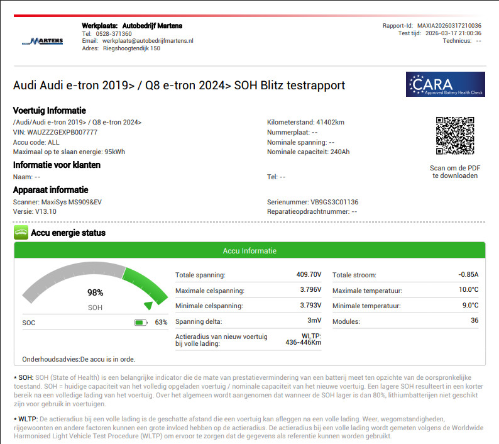
Task: Click the green pointer triangle on SOH gauge
Action: [x=148, y=306]
